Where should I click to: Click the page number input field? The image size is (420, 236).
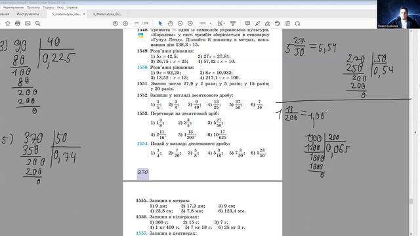136,24
